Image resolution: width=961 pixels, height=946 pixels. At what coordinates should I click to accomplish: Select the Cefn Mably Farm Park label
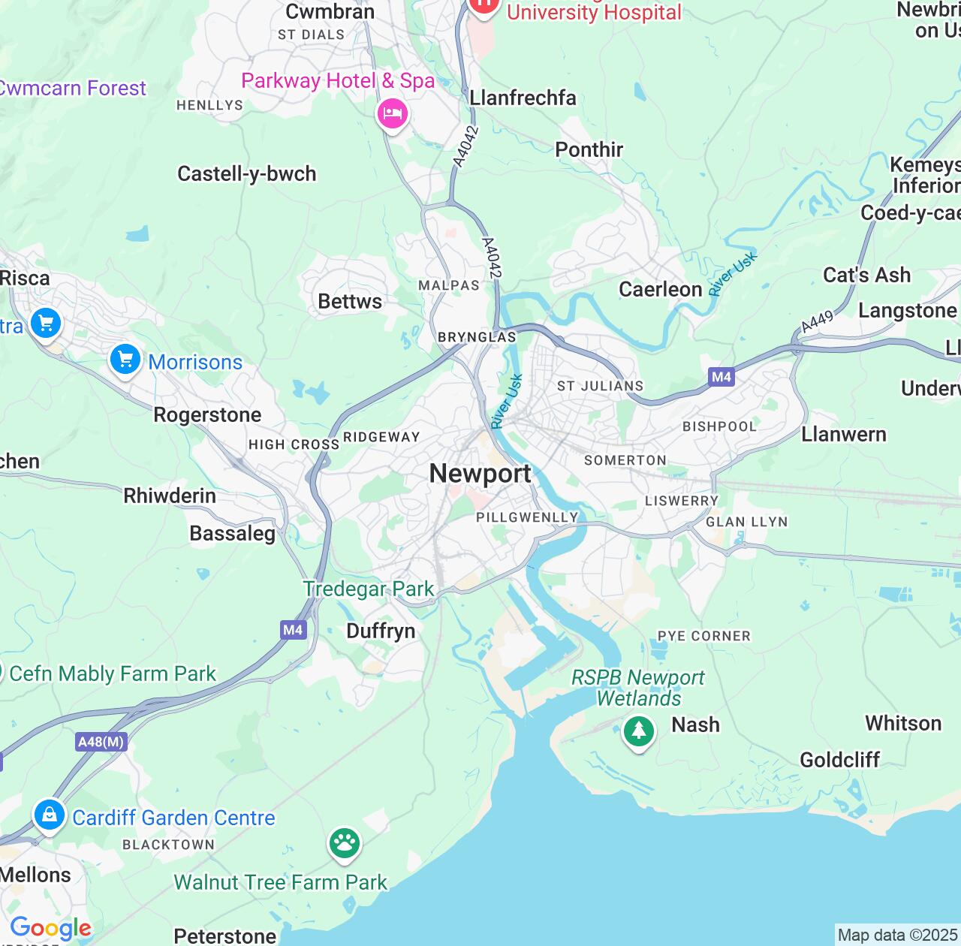coord(113,673)
